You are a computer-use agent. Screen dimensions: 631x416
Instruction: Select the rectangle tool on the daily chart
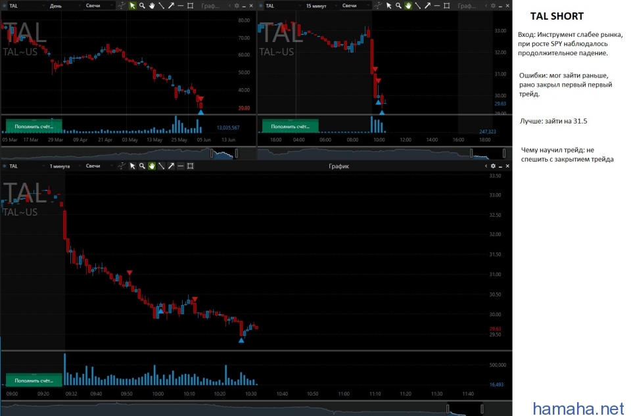(x=191, y=6)
